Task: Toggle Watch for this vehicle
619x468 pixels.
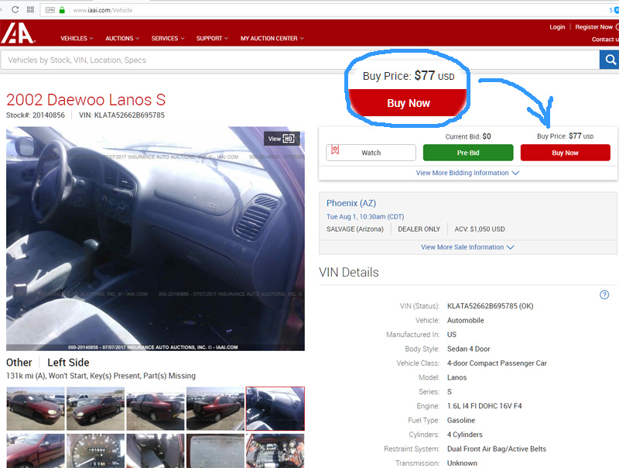Action: click(371, 153)
